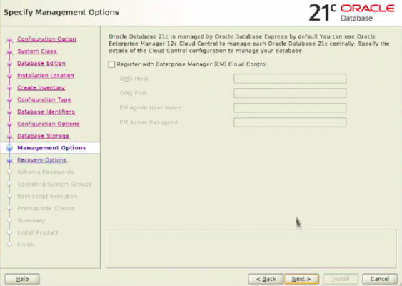Focus the EM Admin User Name field
The width and height of the screenshot is (402, 286).
pos(290,108)
